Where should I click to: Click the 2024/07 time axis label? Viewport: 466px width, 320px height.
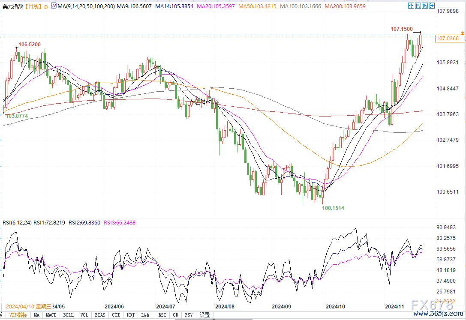165,307
